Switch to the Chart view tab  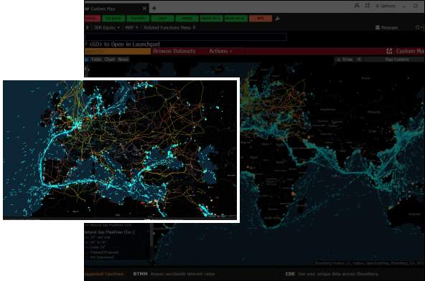[x=110, y=59]
